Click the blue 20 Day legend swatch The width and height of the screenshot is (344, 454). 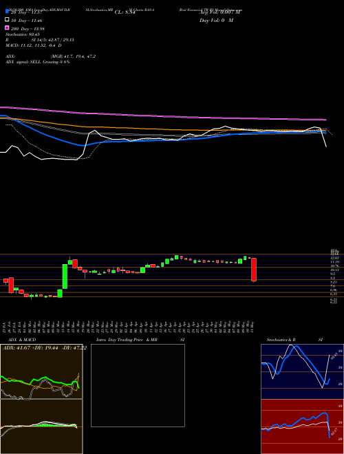click(7, 12)
